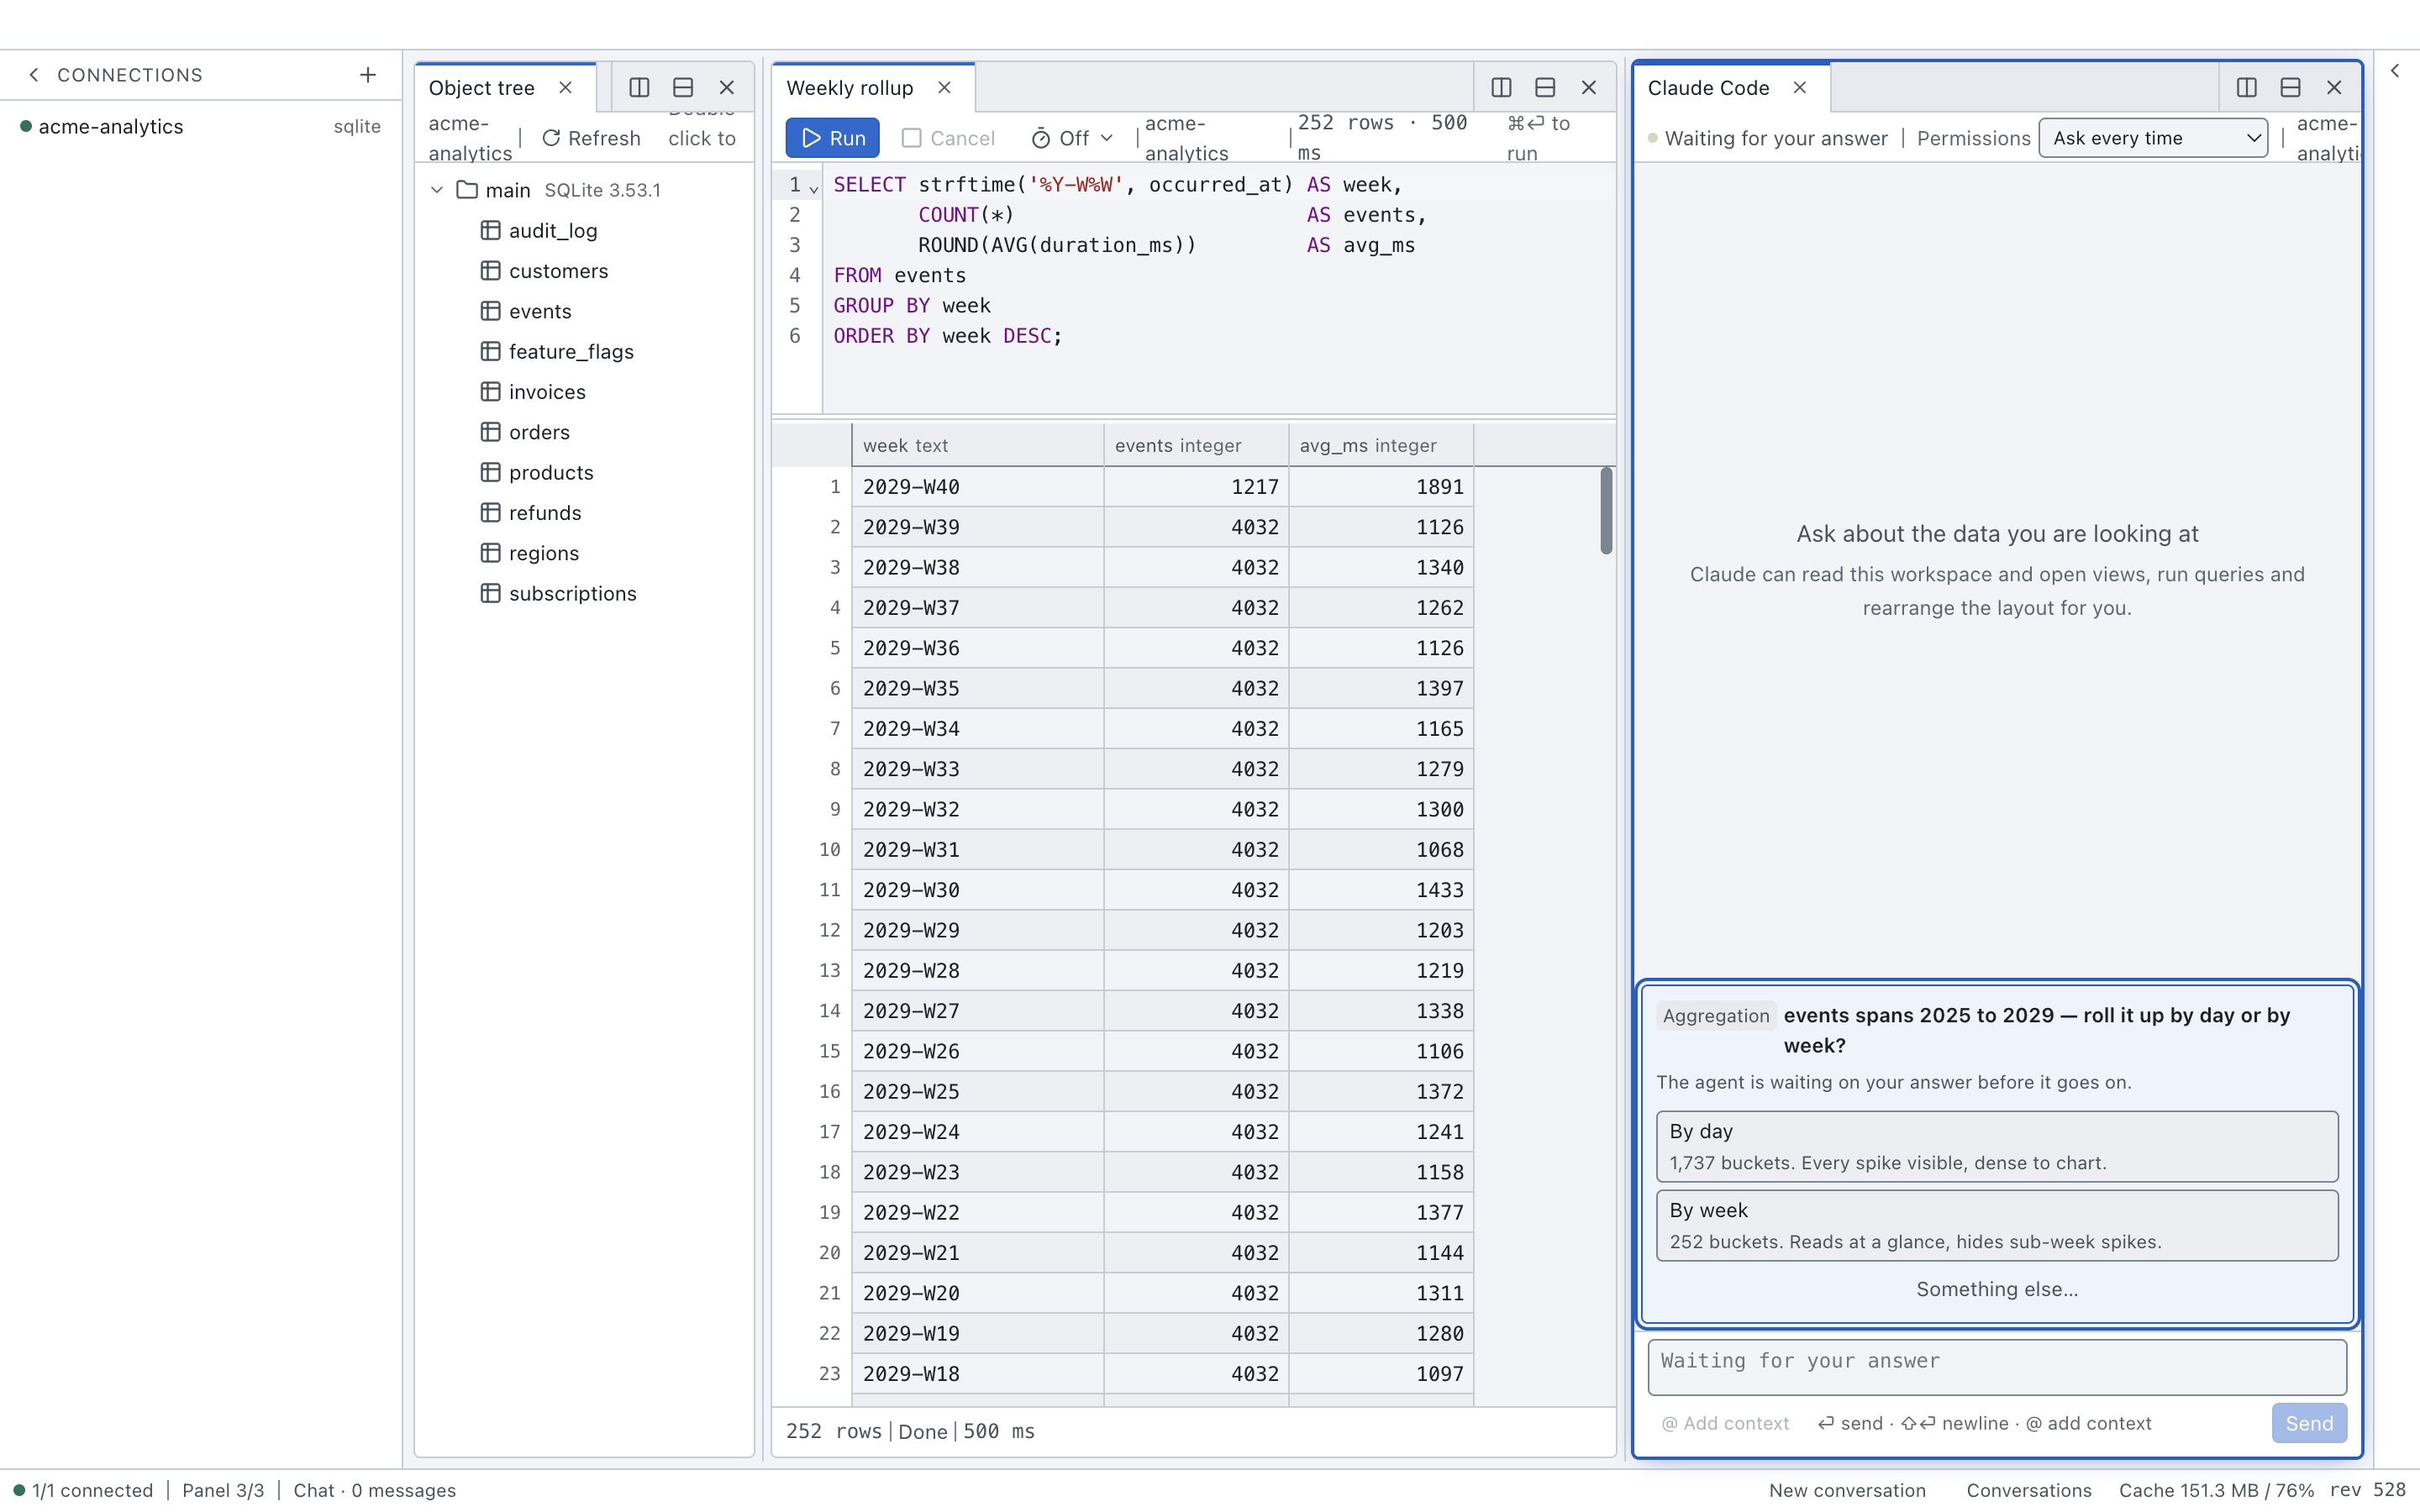Open the Permissions Ask every time dropdown
The image size is (2420, 1512).
(x=2153, y=138)
